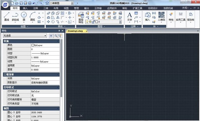Click the Table icon in annotation panel

pos(136,13)
